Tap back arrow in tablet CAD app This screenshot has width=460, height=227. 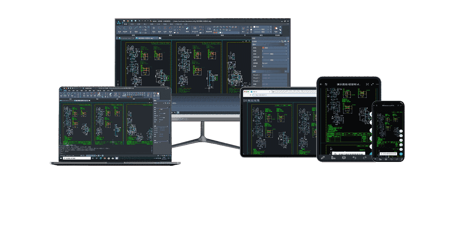click(x=321, y=84)
